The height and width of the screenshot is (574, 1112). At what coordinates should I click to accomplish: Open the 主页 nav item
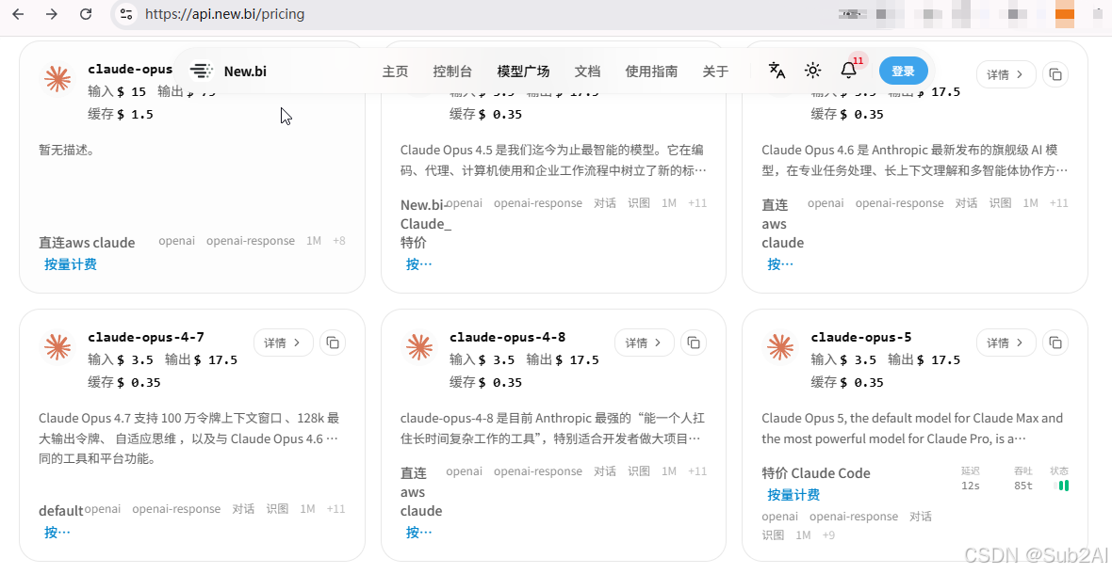[395, 72]
